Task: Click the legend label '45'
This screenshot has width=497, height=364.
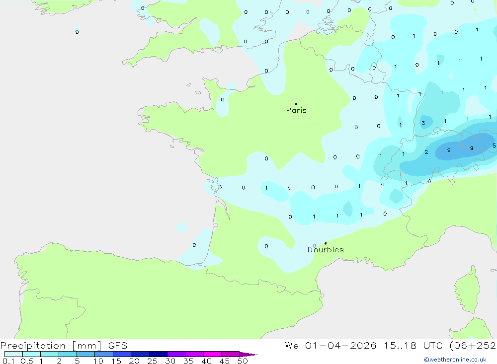Action: click(x=225, y=361)
